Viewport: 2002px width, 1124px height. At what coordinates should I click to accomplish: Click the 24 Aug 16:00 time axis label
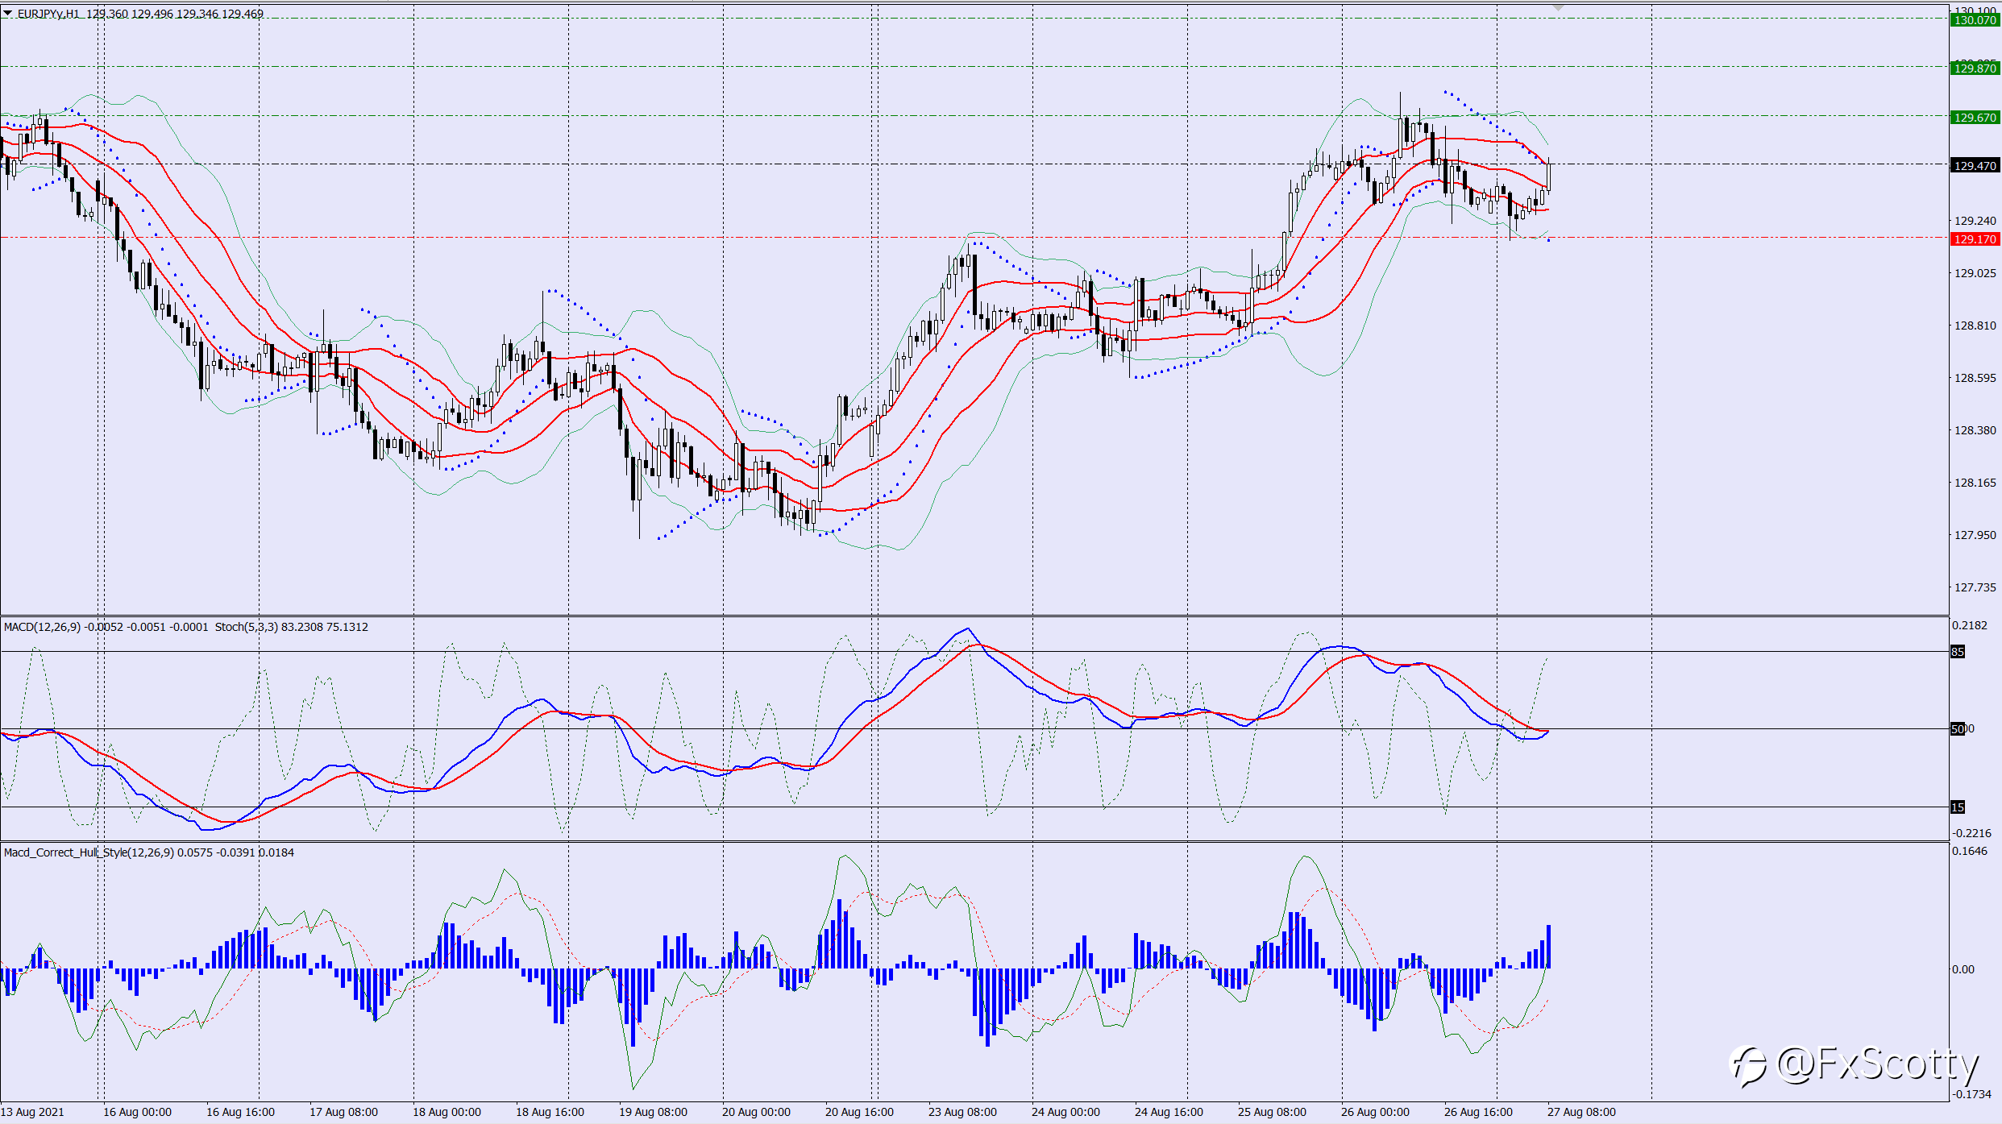click(x=1169, y=1112)
